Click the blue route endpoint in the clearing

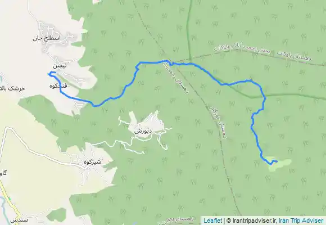pos(277,161)
